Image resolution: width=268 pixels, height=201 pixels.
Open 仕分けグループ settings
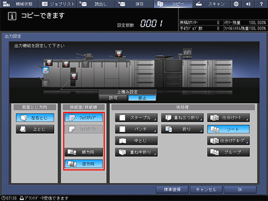click(229, 141)
